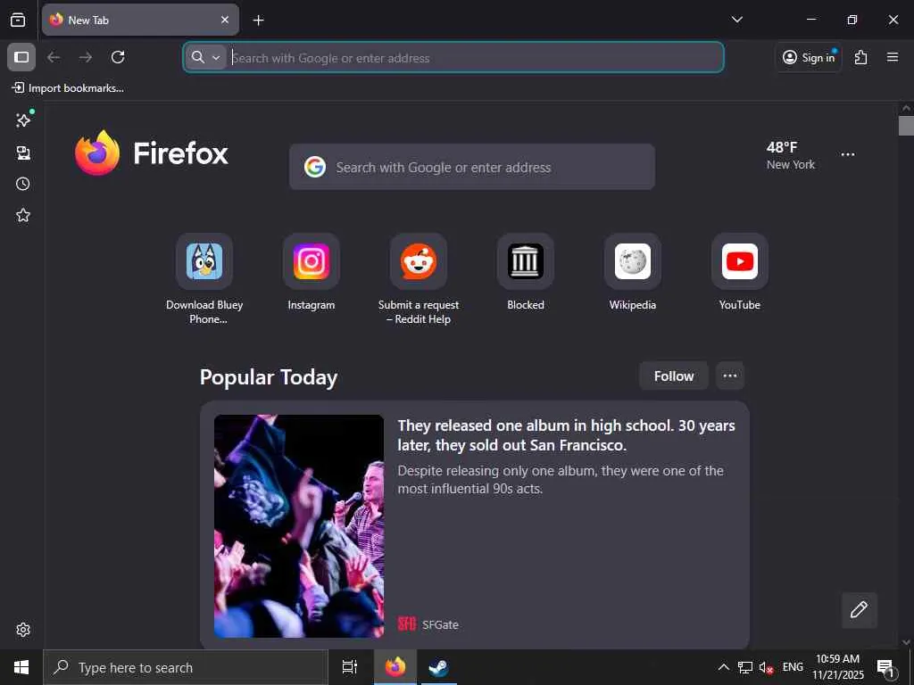
Task: Click the 48°F New York weather widget
Action: pos(791,155)
